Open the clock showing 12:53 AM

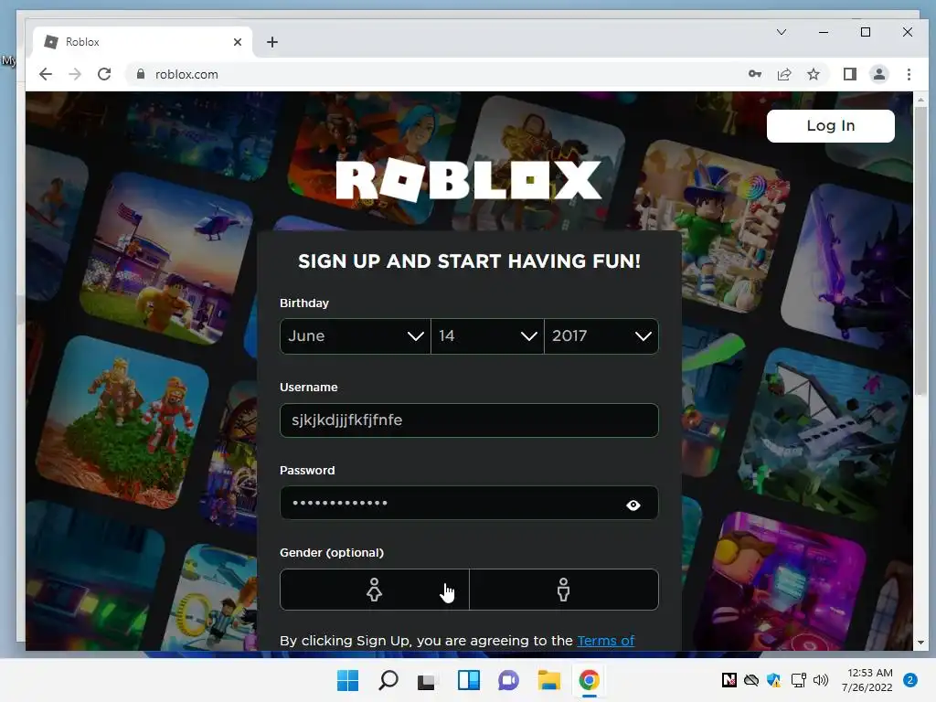(x=867, y=680)
